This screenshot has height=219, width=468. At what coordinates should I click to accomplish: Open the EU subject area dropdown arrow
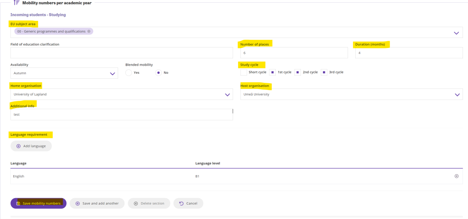(456, 33)
